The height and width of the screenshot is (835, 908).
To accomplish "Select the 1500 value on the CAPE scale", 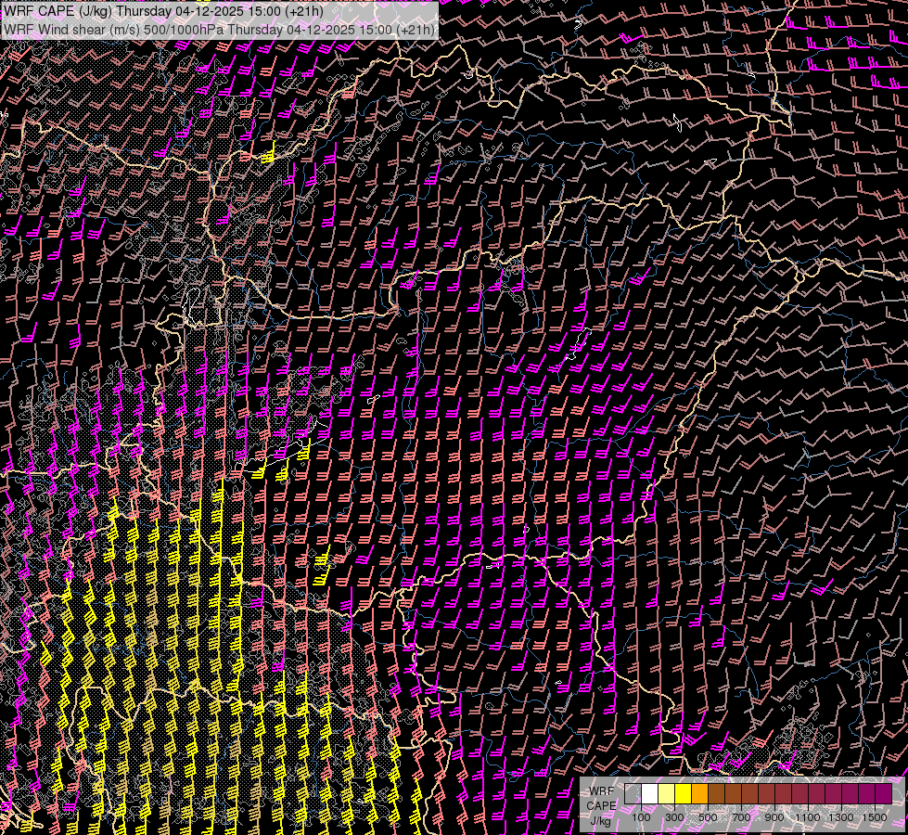I will click(x=874, y=817).
